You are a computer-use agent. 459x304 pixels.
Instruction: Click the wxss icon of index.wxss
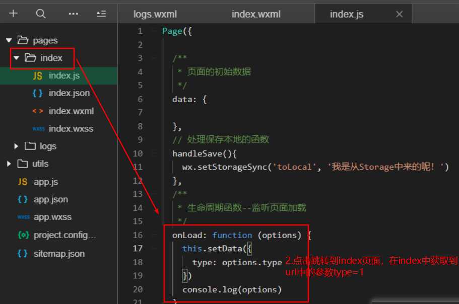(x=38, y=129)
